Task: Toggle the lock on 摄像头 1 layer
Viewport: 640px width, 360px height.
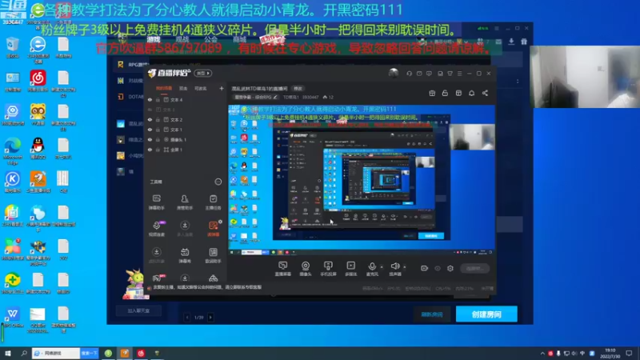Action: point(158,139)
